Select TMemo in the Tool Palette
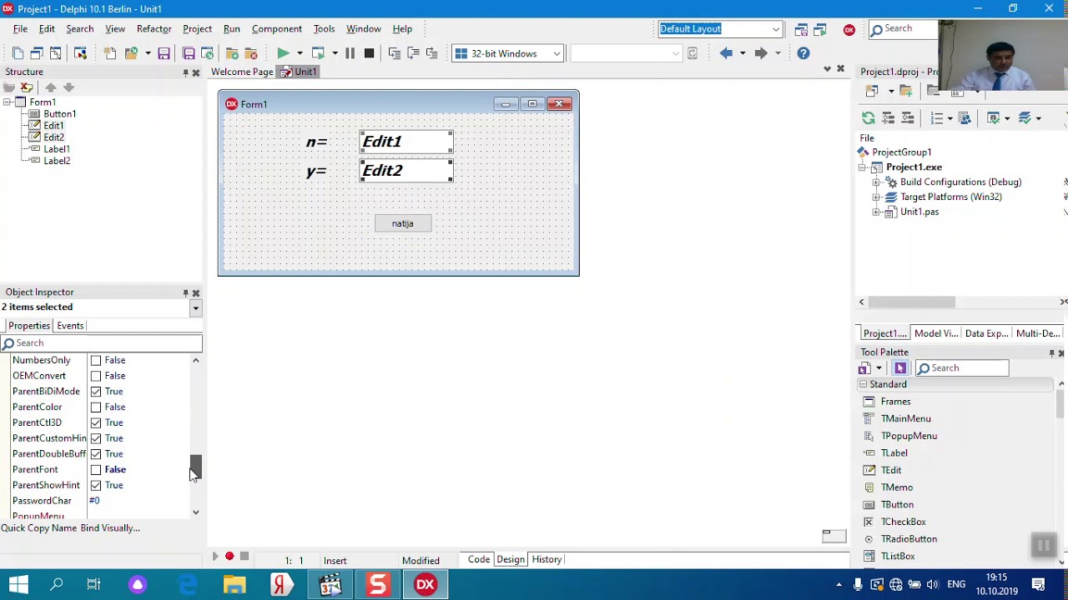This screenshot has width=1068, height=600. click(x=897, y=487)
